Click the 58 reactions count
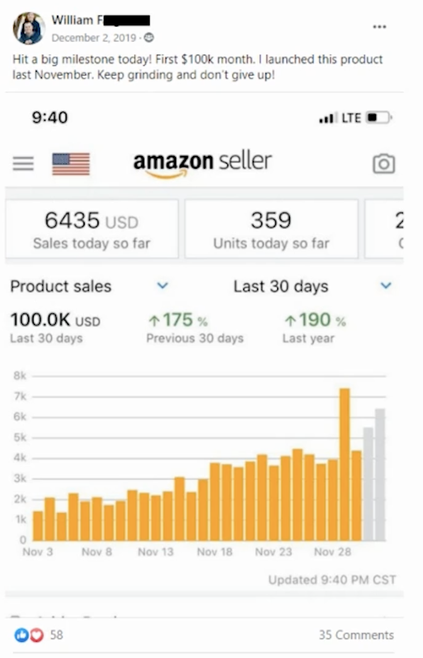423x658 pixels. pyautogui.click(x=56, y=635)
